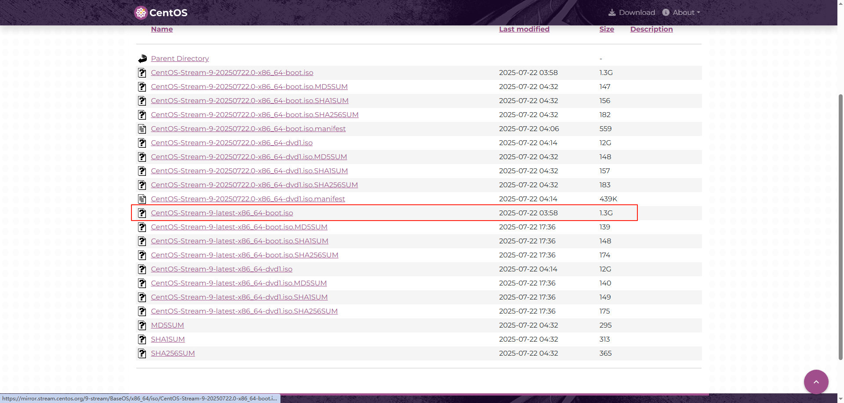Download CentOS-Stream-9-latest-x86_64-boot.iso

click(x=222, y=213)
